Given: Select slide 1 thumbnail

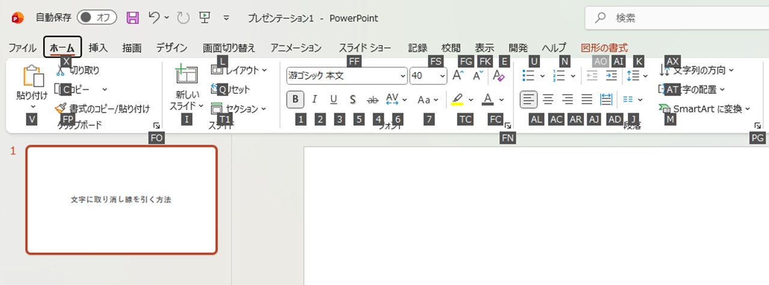Looking at the screenshot, I should point(121,199).
